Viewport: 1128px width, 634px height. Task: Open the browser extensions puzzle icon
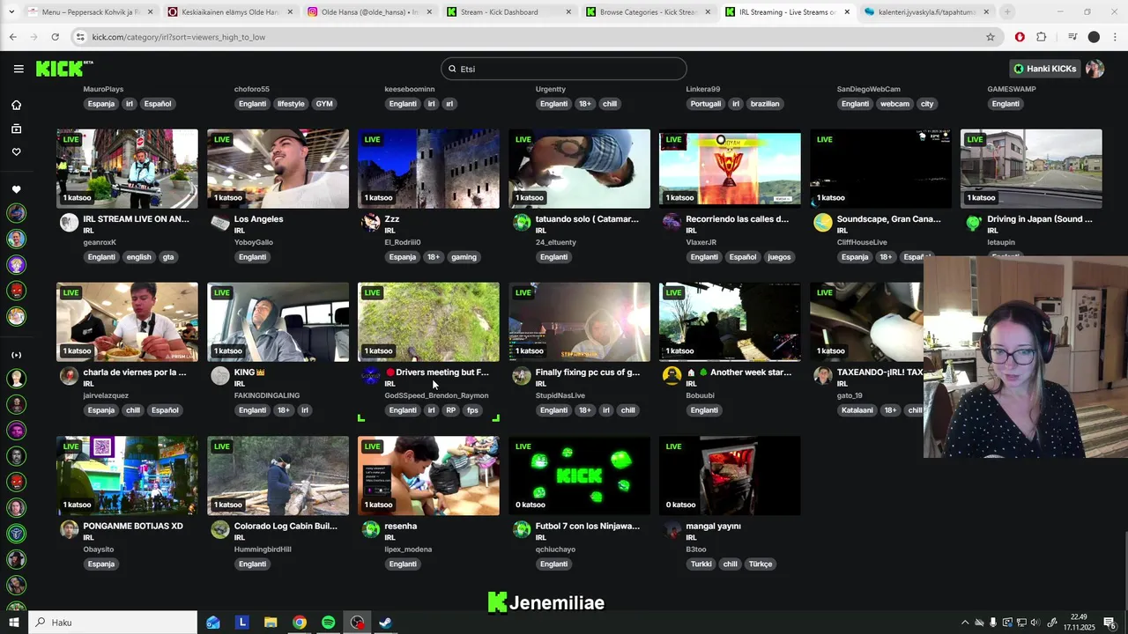(x=1042, y=37)
